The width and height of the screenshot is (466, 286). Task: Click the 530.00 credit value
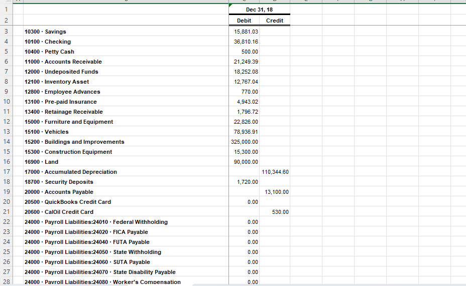click(x=280, y=212)
